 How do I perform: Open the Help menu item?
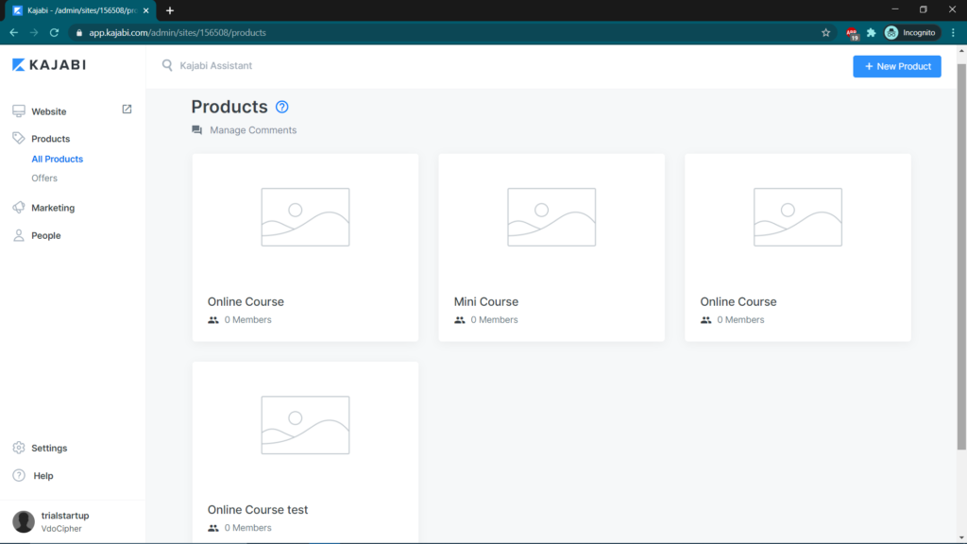click(x=43, y=476)
